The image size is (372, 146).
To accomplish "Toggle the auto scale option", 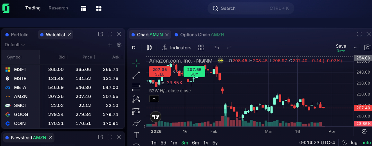I will 366,143.
